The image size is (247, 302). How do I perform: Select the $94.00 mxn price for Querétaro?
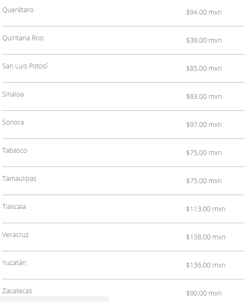point(204,13)
